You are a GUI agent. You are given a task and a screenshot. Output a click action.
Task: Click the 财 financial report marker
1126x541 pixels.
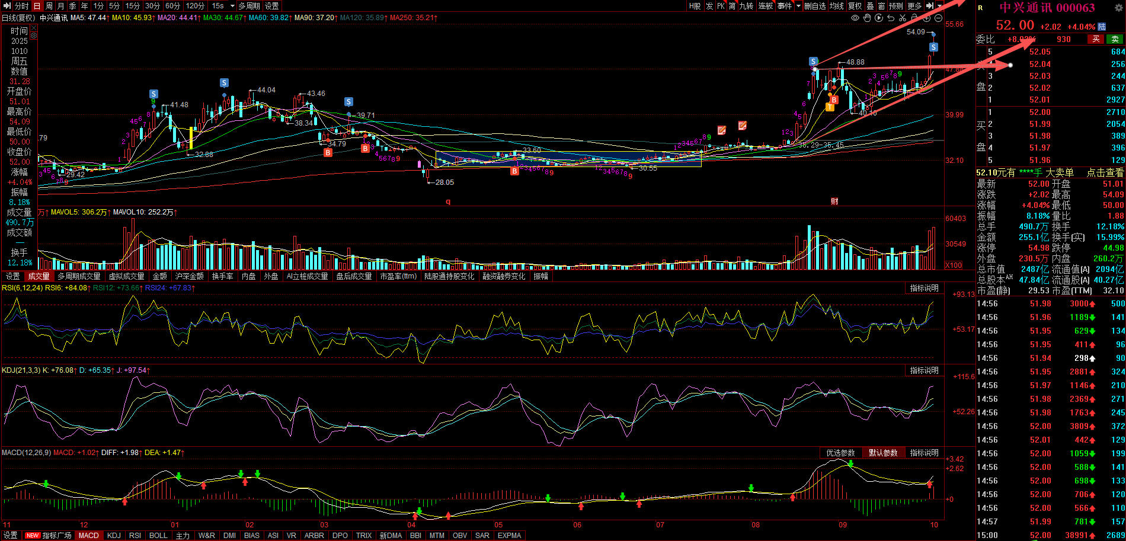[x=834, y=201]
